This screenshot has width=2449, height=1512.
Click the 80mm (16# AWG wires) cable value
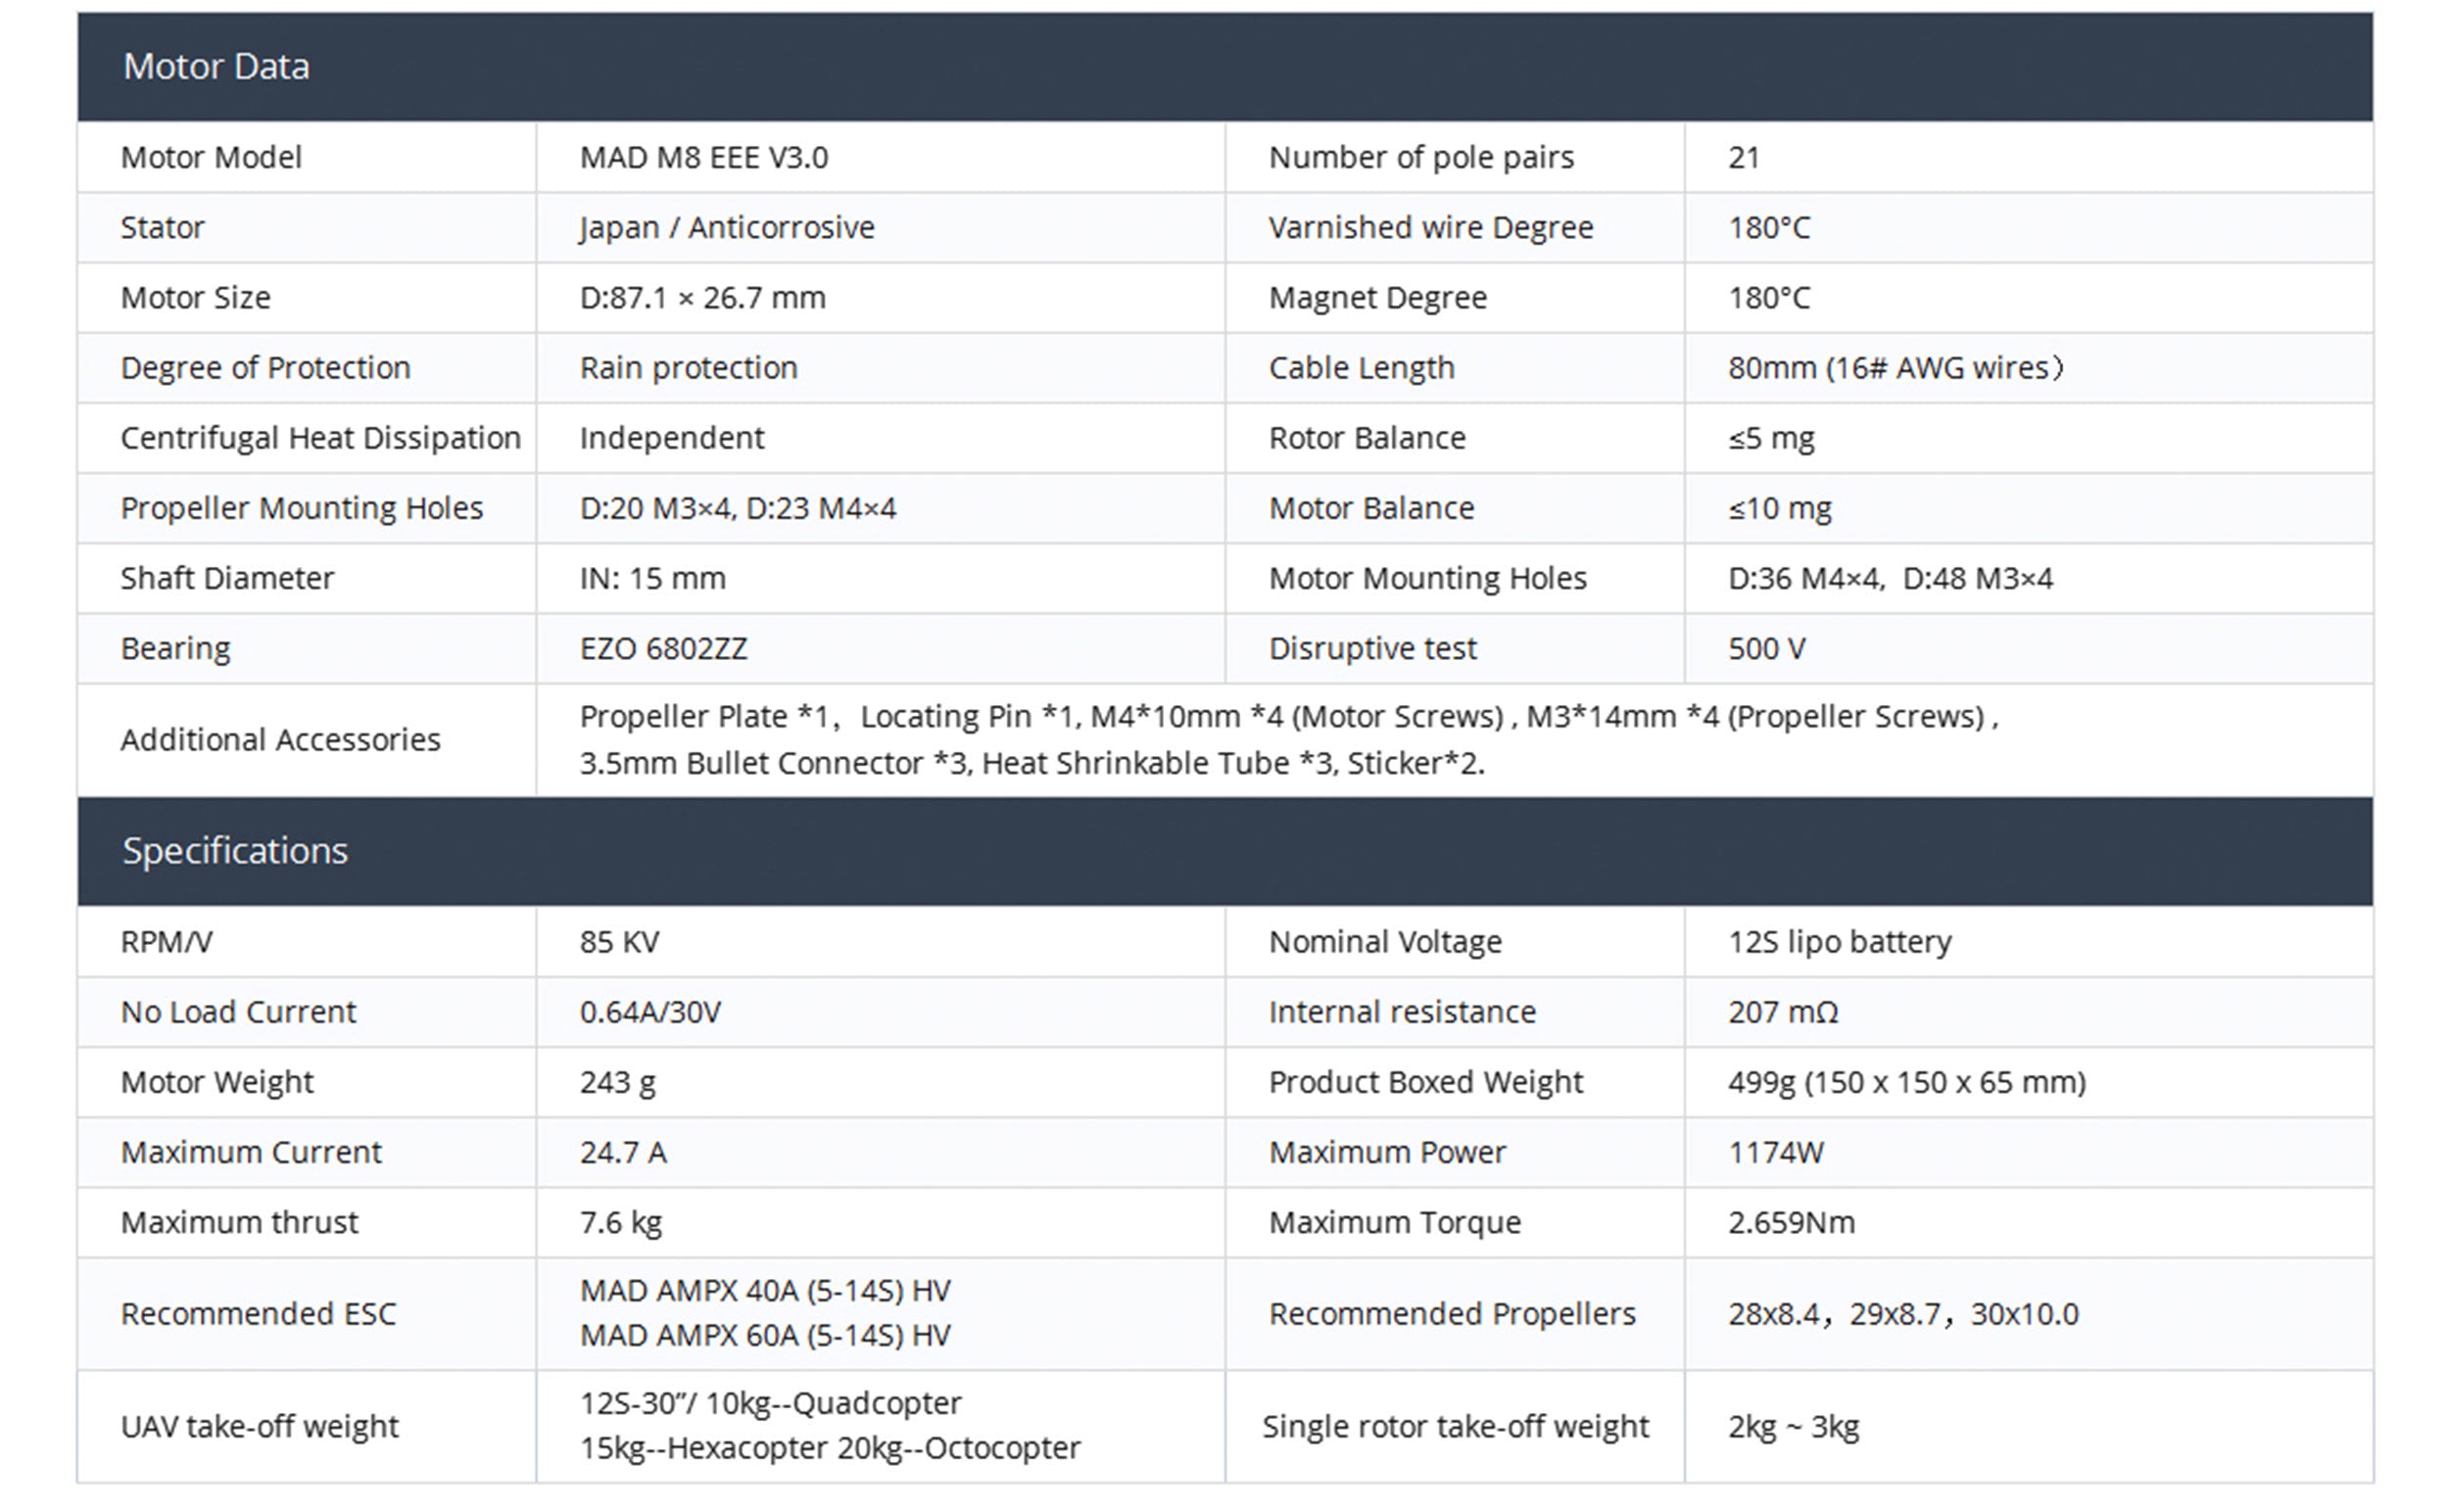tap(1895, 368)
